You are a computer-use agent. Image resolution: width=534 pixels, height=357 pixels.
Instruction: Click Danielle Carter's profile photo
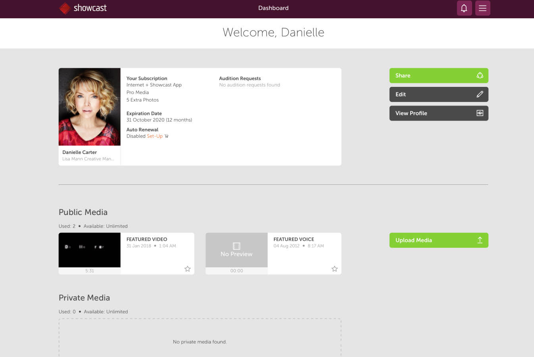(x=90, y=107)
